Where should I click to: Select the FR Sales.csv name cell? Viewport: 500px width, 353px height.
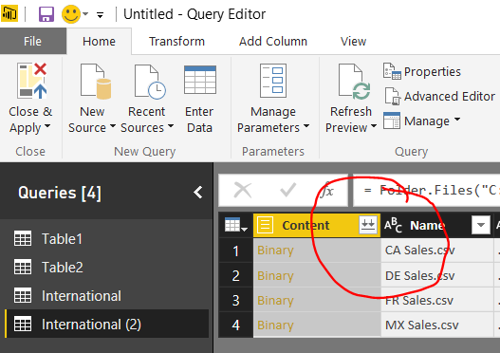click(x=436, y=300)
